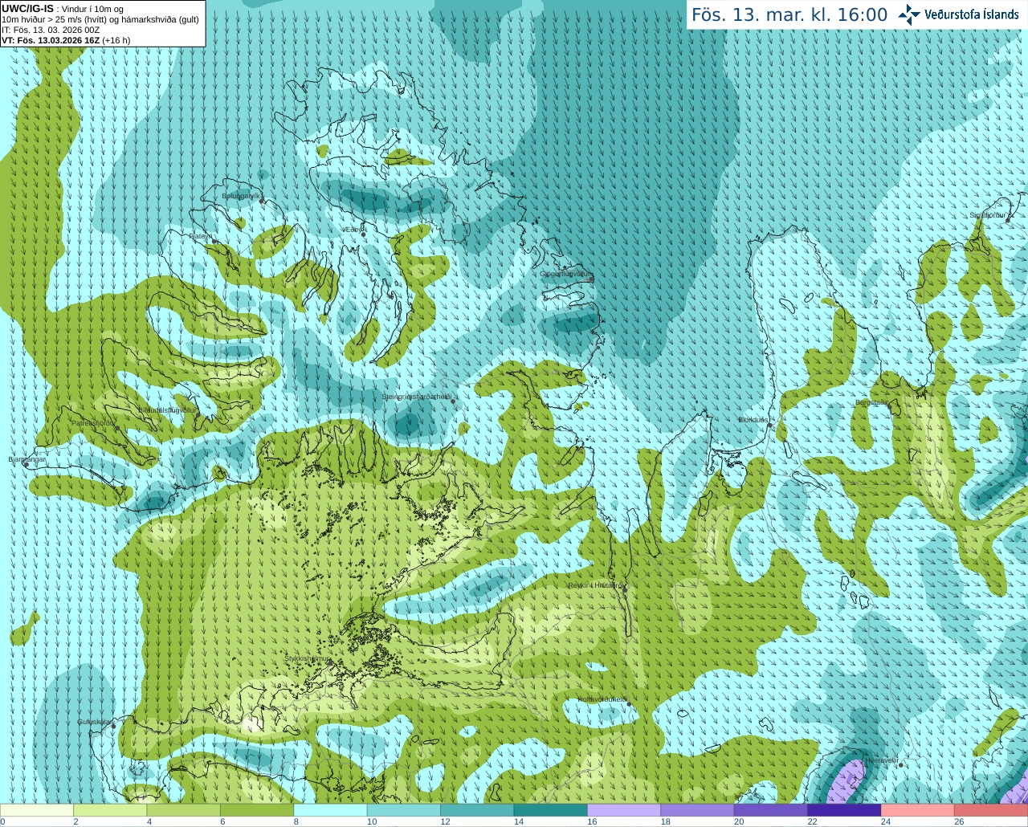
Task: Click the Siglufjörður station label
Action: pos(988,215)
